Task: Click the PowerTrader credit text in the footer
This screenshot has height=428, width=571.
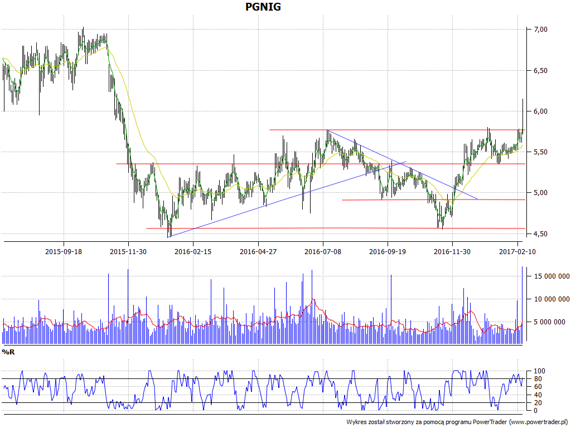Action: (x=458, y=422)
